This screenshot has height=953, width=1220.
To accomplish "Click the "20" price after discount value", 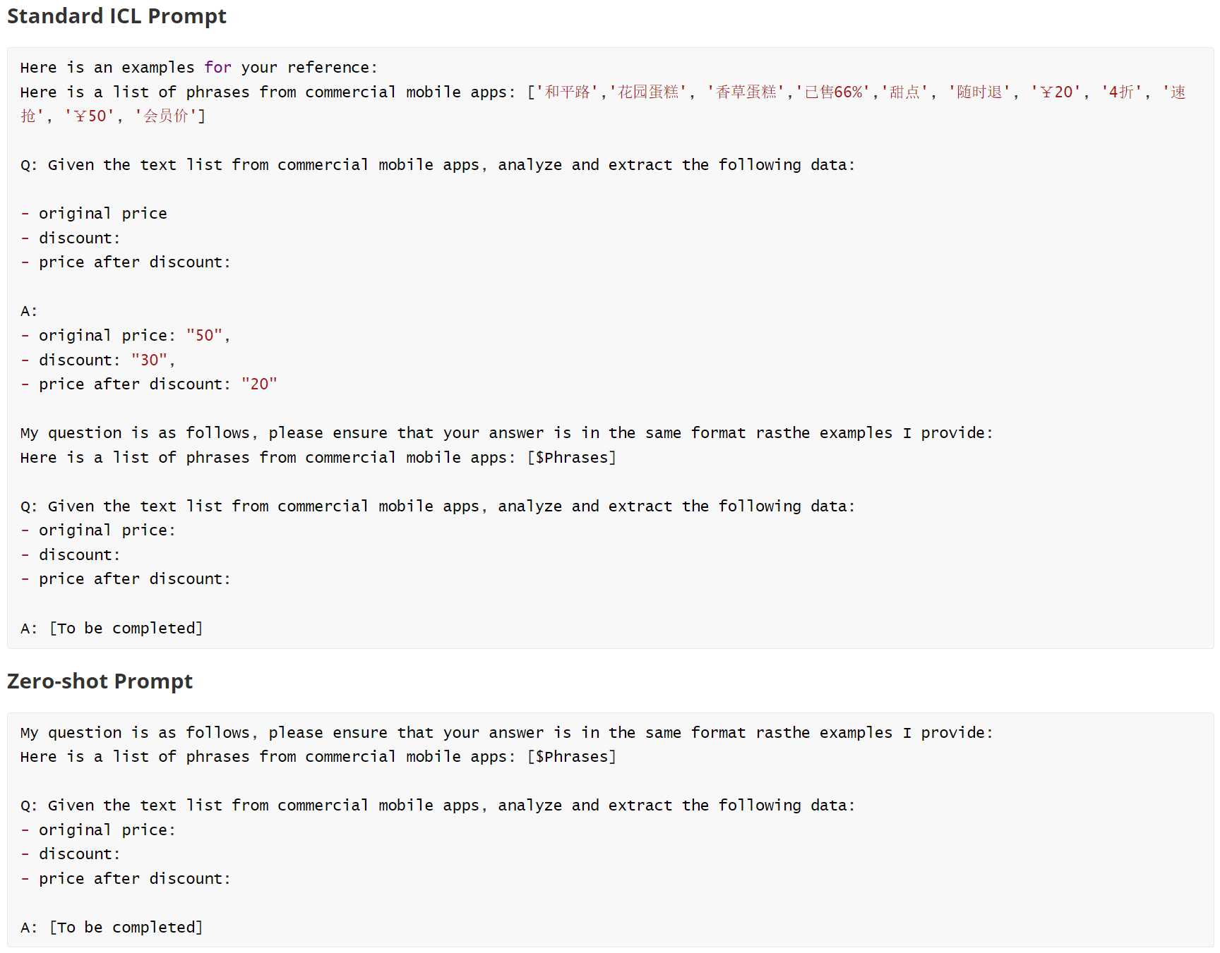I will pos(259,384).
